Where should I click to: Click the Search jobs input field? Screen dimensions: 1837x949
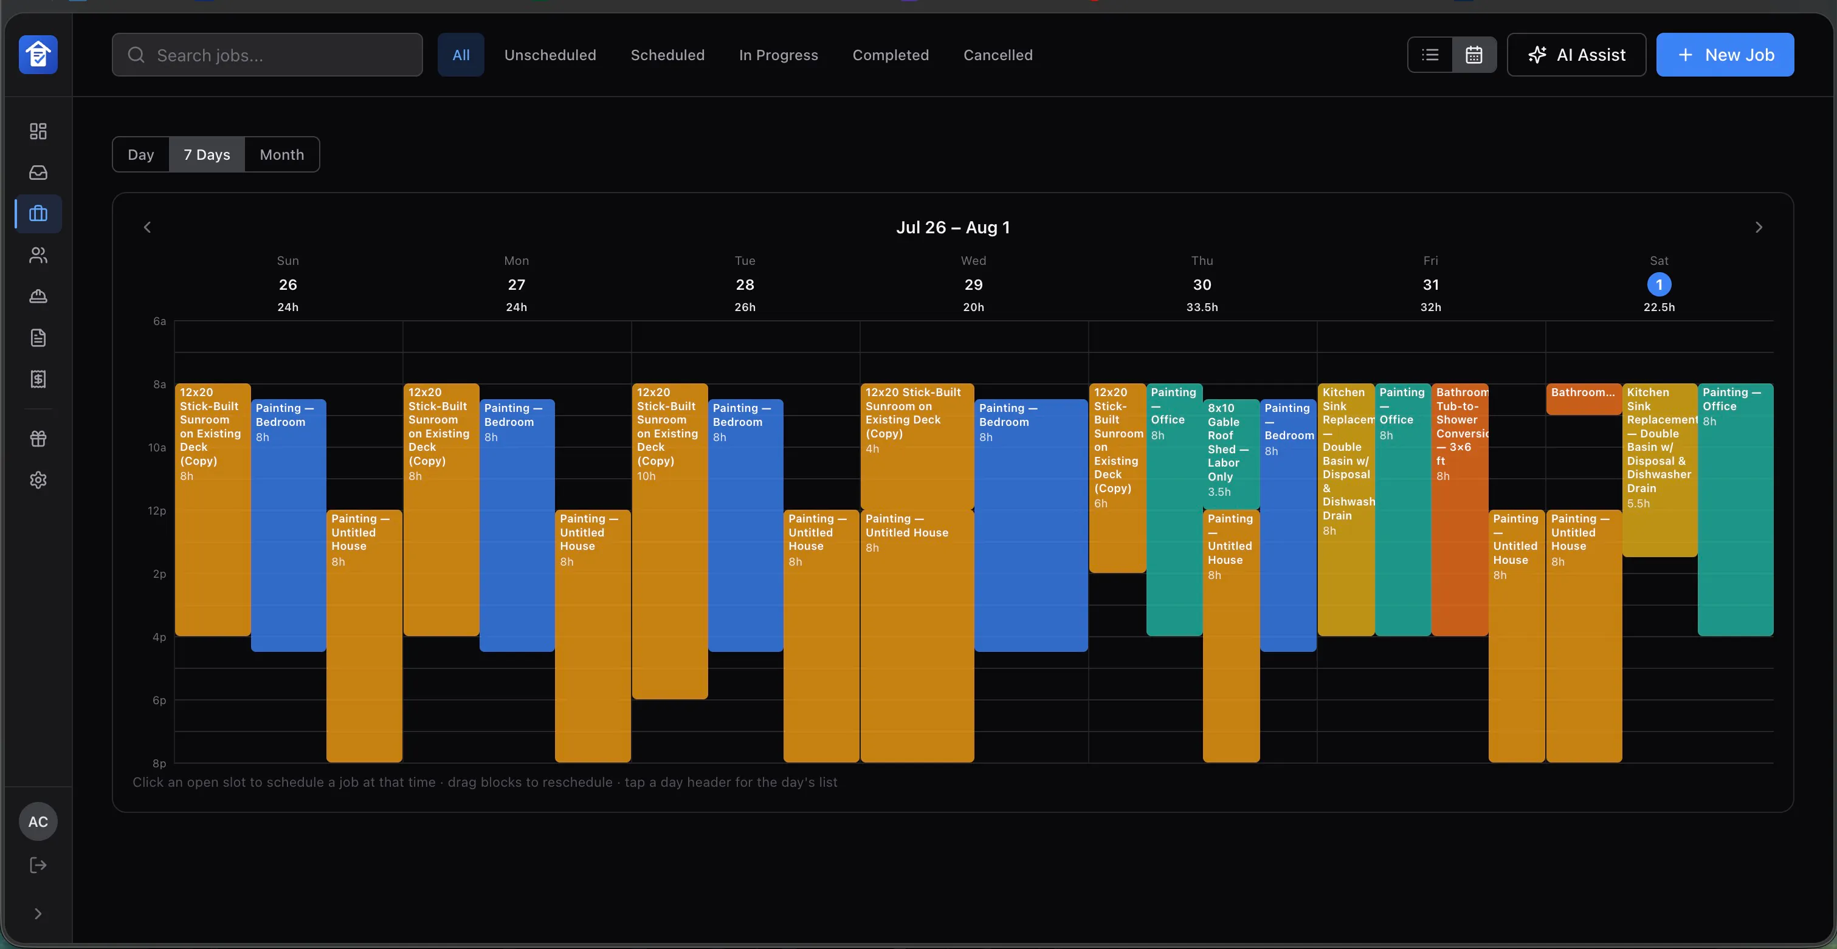pos(267,54)
